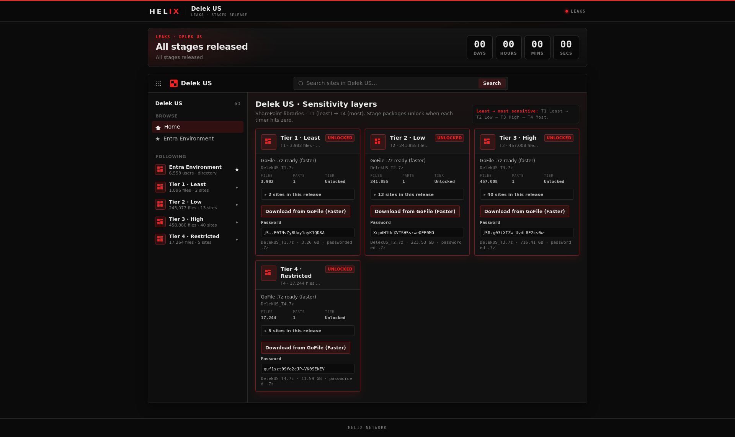Screen dimensions: 735x437
Task: Click the UNLOCKED badge on Tier 1 card
Action: click(340, 138)
